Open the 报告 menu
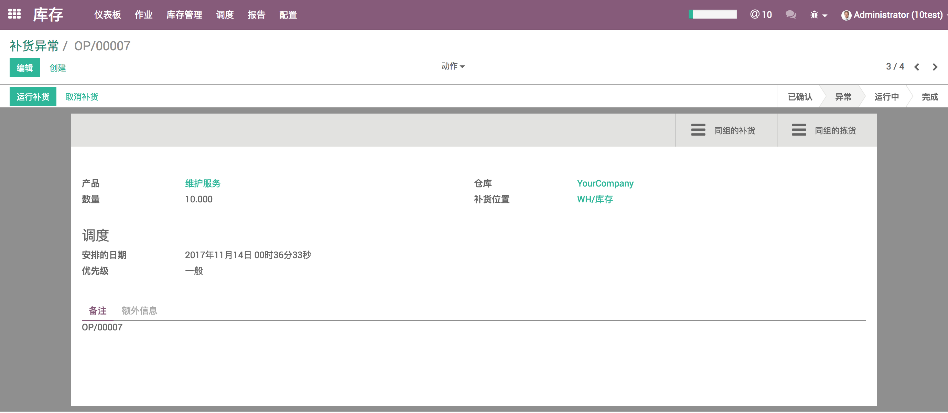This screenshot has height=413, width=948. (257, 15)
